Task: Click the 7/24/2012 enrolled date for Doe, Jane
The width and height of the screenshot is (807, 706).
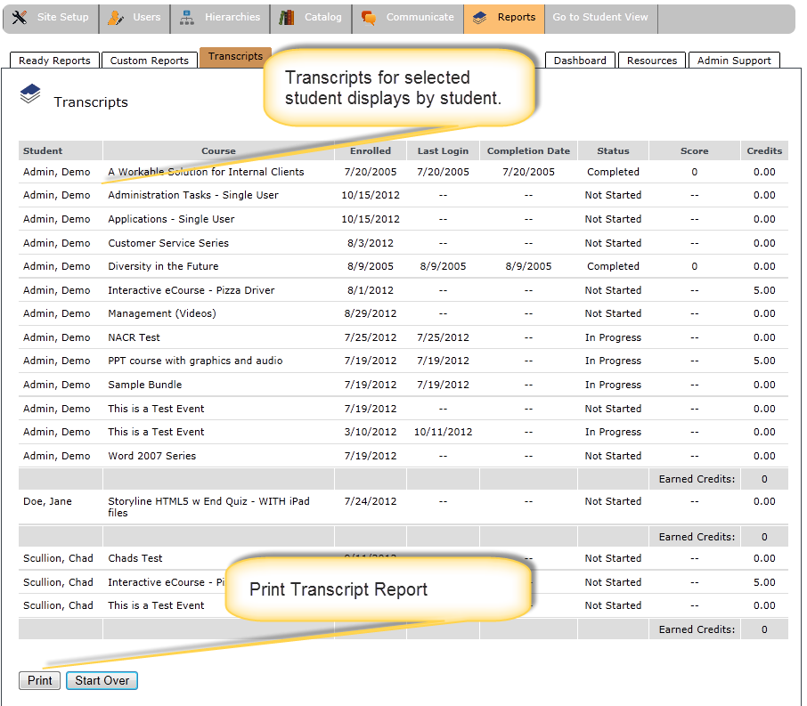Action: coord(371,501)
